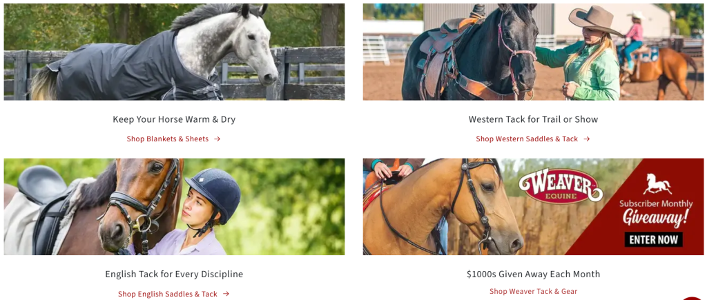Open the Shop Weaver Tack & Gear link
This screenshot has height=300, width=707.
(x=534, y=292)
